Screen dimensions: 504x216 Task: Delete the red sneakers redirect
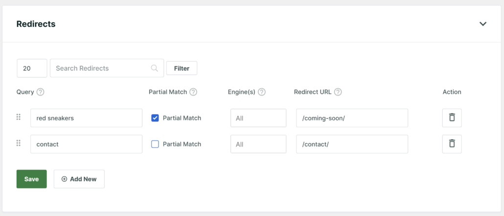(x=452, y=118)
